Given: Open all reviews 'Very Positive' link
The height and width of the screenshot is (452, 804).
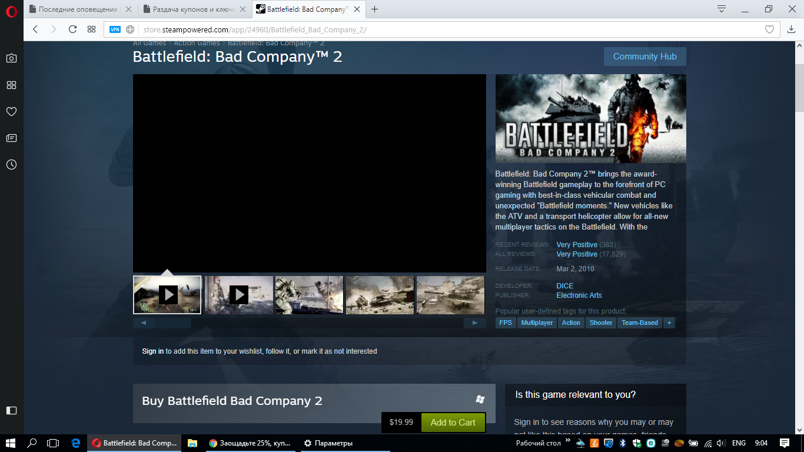Looking at the screenshot, I should (577, 254).
